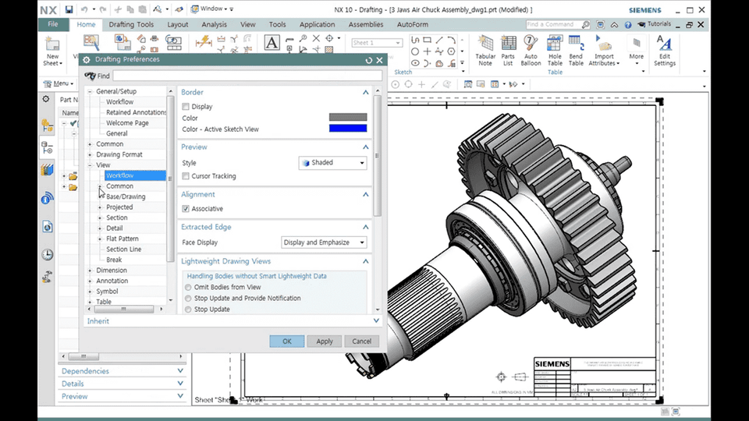Open the File menu
This screenshot has height=421, width=749.
tap(53, 24)
